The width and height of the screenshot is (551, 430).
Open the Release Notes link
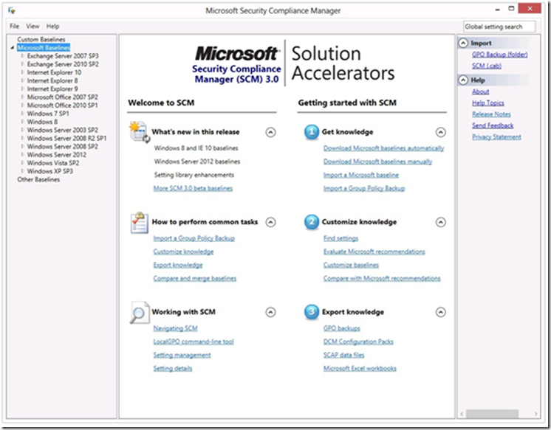491,114
